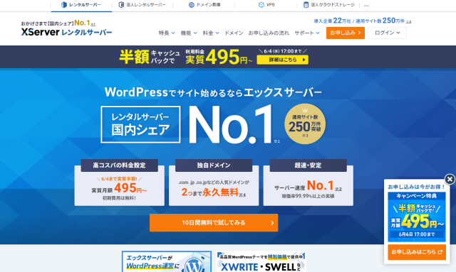Click the 高コスパの料金設定 card
The height and width of the screenshot is (272, 456).
(x=119, y=183)
